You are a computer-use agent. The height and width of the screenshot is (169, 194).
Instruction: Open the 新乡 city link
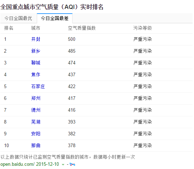36,51
